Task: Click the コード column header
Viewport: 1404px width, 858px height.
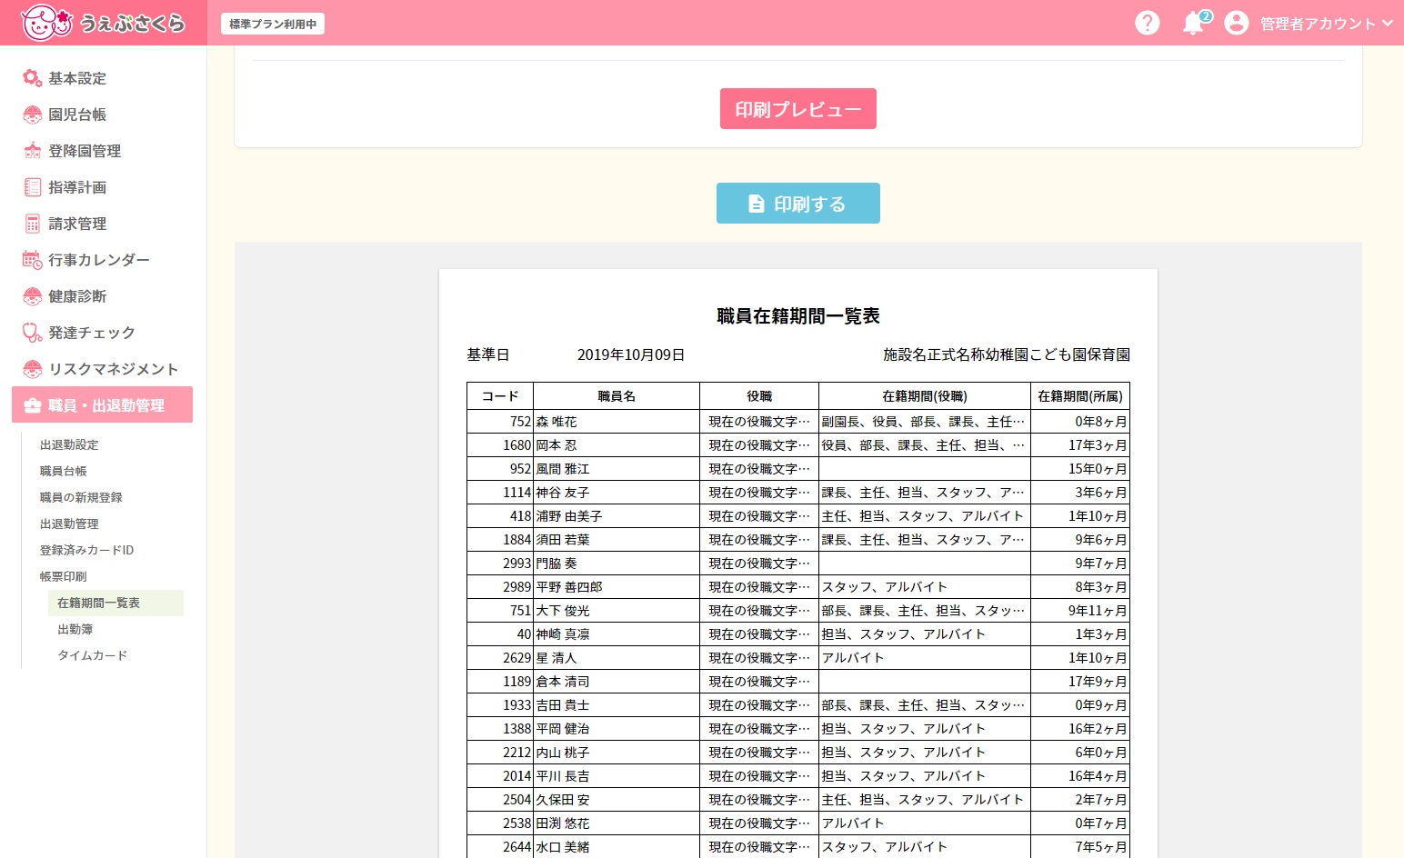Action: [500, 396]
